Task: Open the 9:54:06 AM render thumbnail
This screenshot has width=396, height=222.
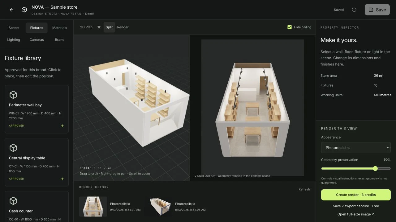Action: pyautogui.click(x=158, y=207)
